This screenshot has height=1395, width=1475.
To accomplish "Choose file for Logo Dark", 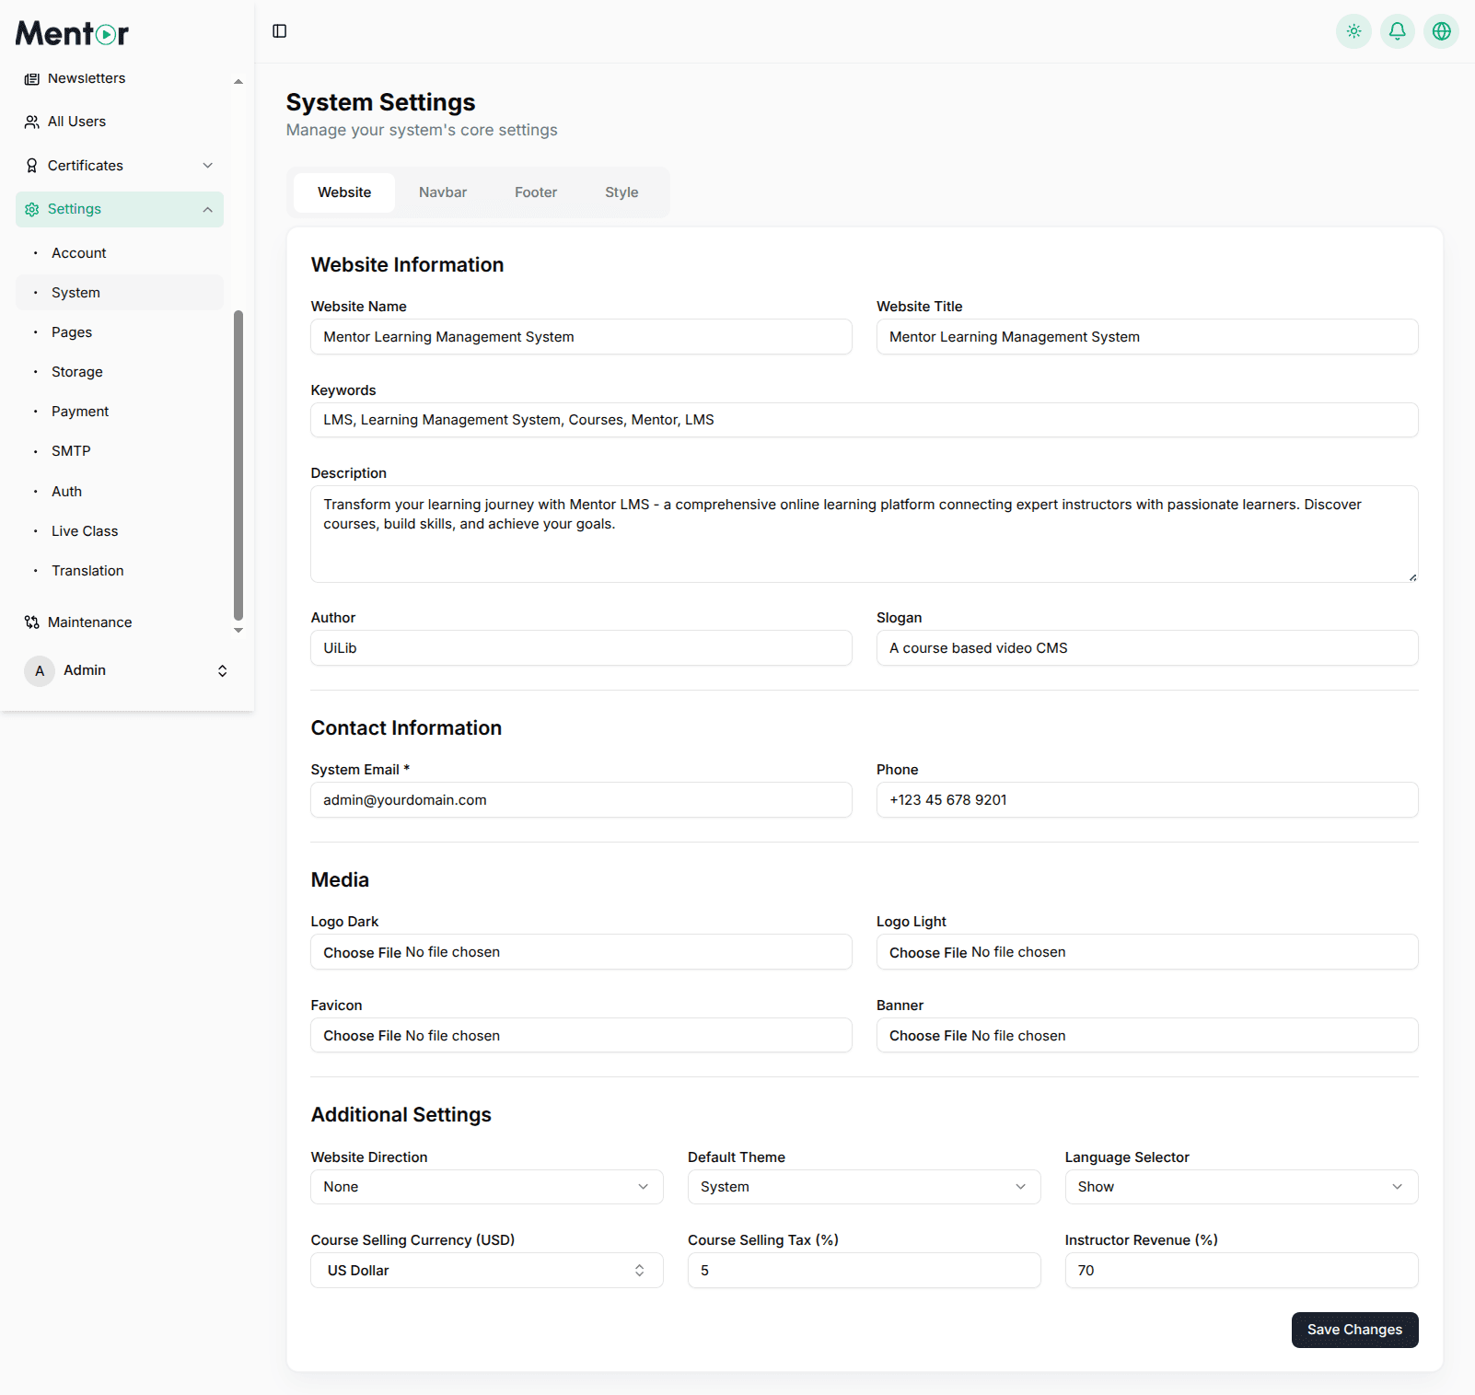I will pos(362,952).
